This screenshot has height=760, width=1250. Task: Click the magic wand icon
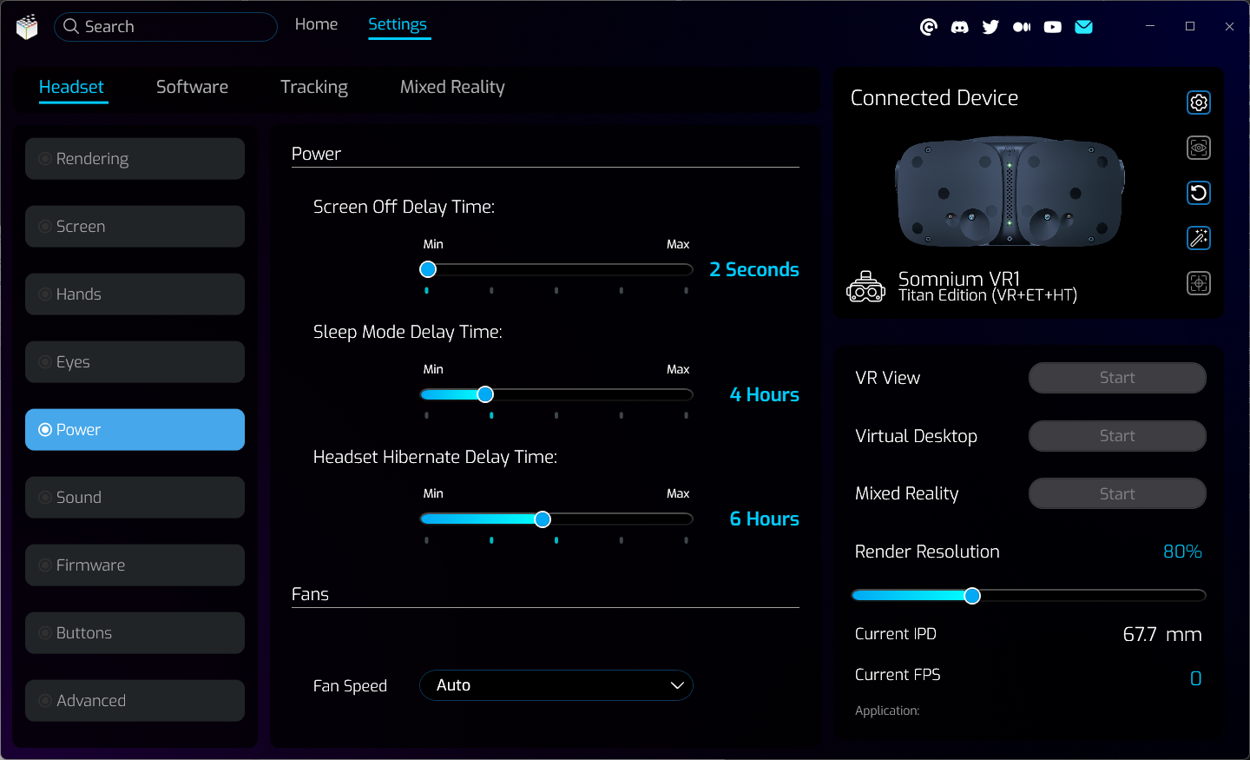pos(1198,238)
